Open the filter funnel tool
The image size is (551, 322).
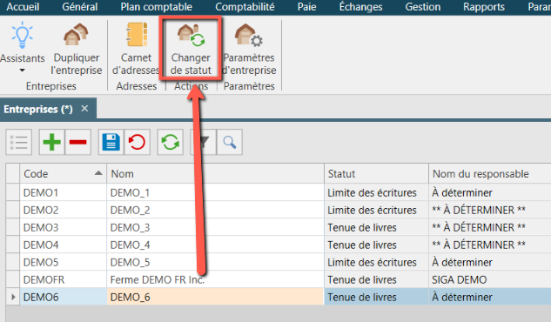point(203,142)
